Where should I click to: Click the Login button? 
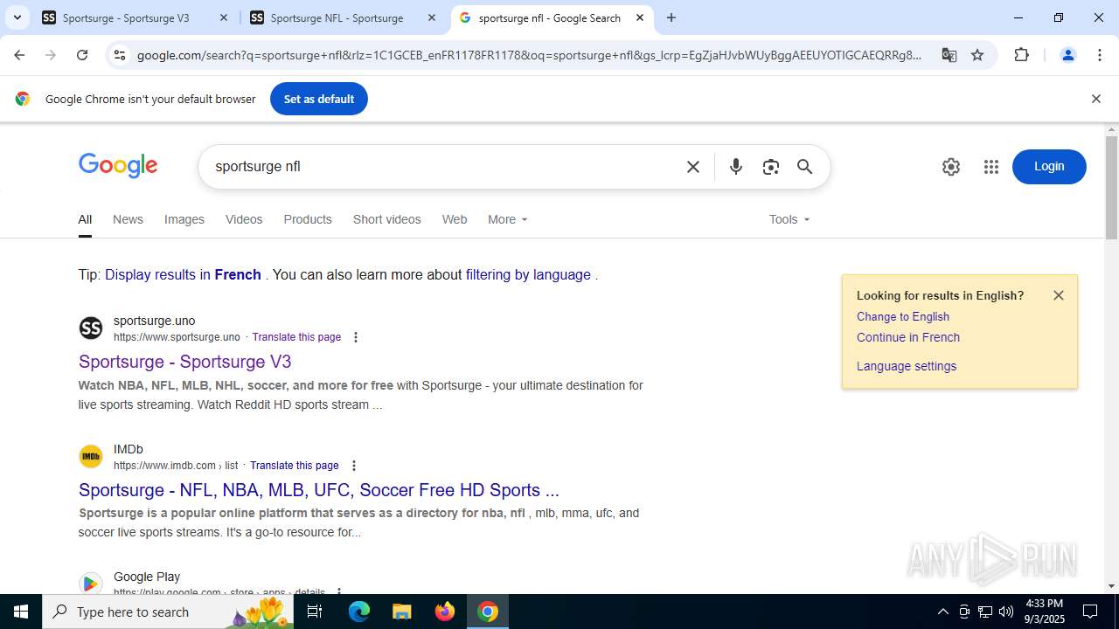(x=1049, y=167)
